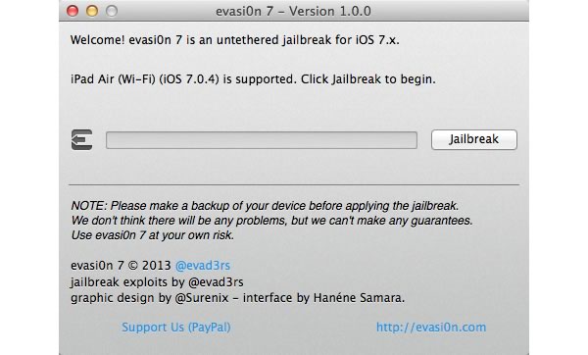
Task: Click the graphic design by @Surenix credit
Action: click(x=149, y=298)
